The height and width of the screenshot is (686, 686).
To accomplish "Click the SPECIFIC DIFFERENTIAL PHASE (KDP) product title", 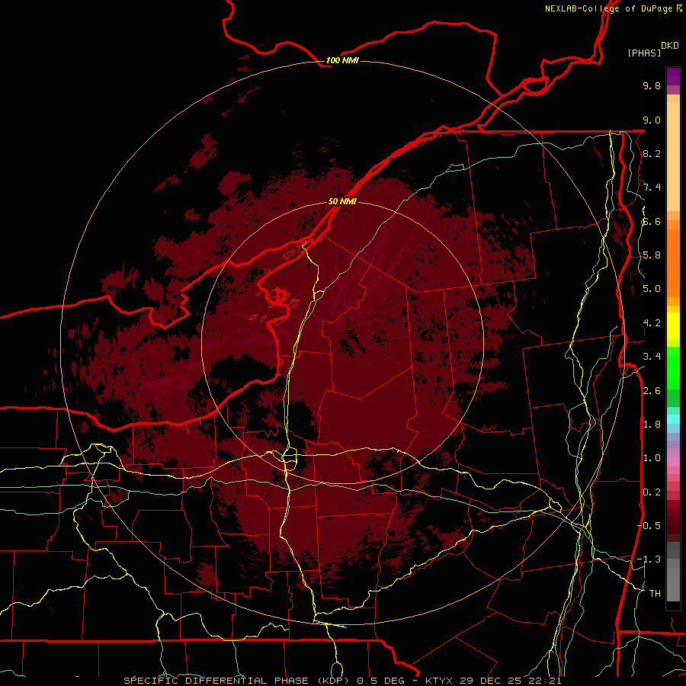I will pos(237,681).
